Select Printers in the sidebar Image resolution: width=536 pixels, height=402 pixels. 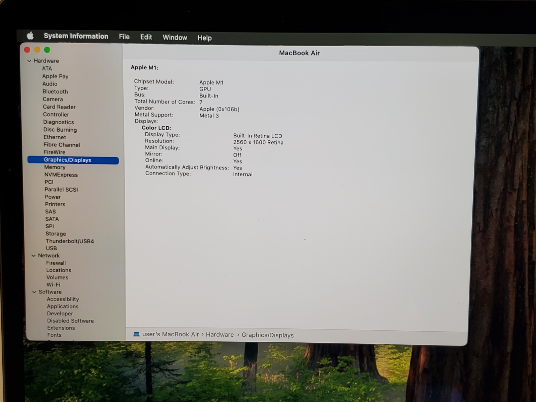click(x=55, y=204)
